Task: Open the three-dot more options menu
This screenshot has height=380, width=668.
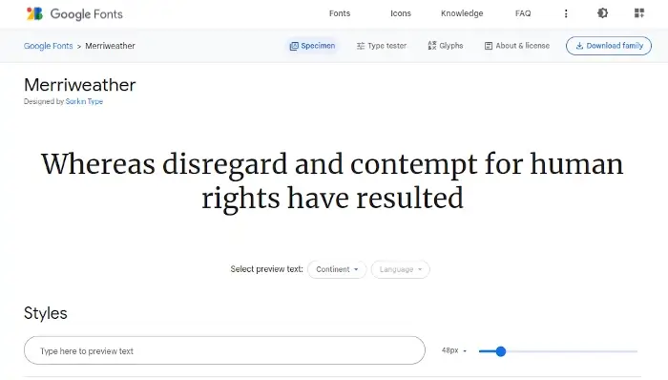Action: point(566,13)
